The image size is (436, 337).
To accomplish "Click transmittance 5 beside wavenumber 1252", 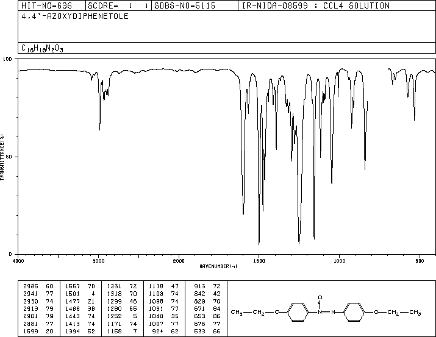I will (x=135, y=316).
